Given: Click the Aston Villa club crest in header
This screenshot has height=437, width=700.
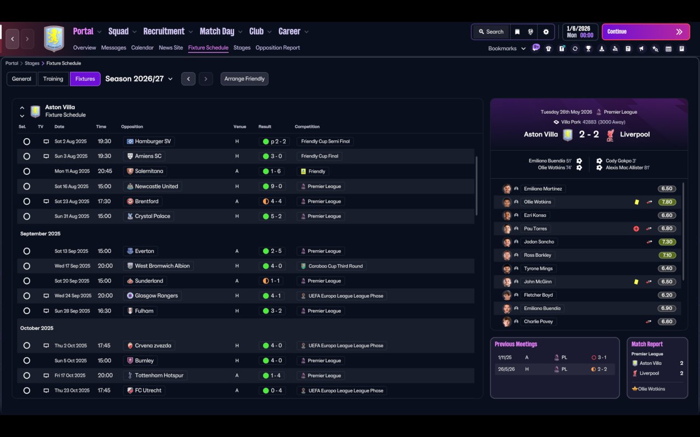Looking at the screenshot, I should pos(54,39).
